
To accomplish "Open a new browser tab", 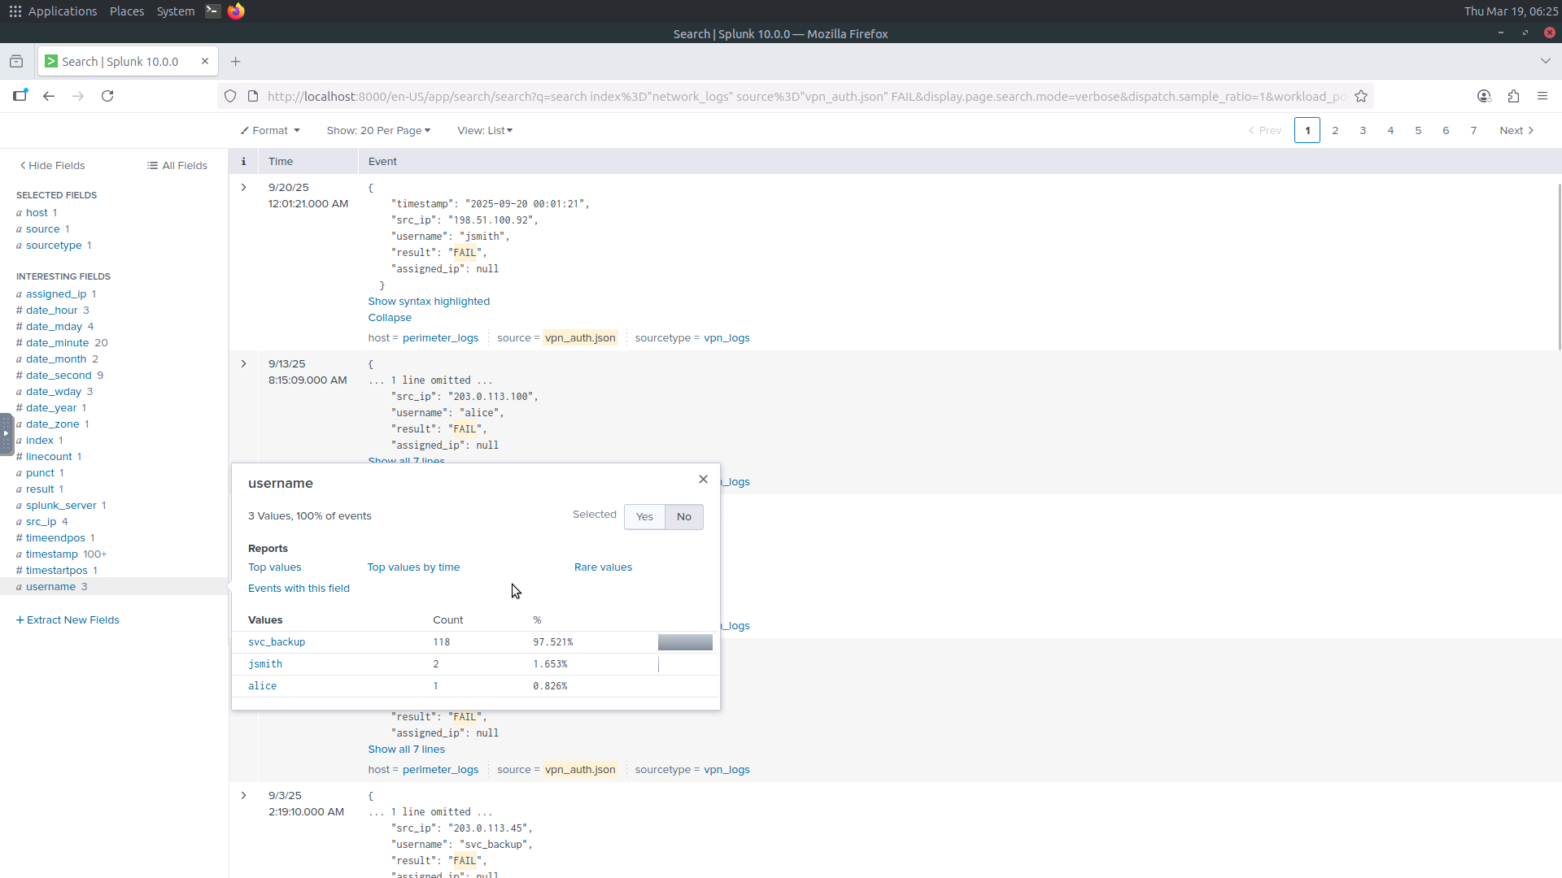I will click(235, 62).
